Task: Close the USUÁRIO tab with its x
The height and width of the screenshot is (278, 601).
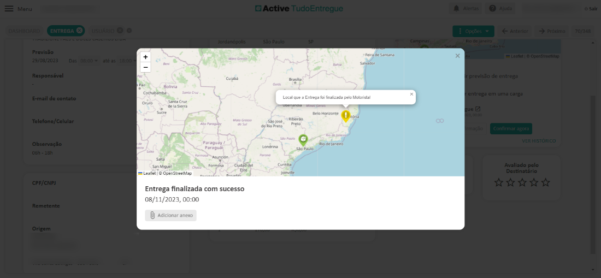Action: pos(120,31)
